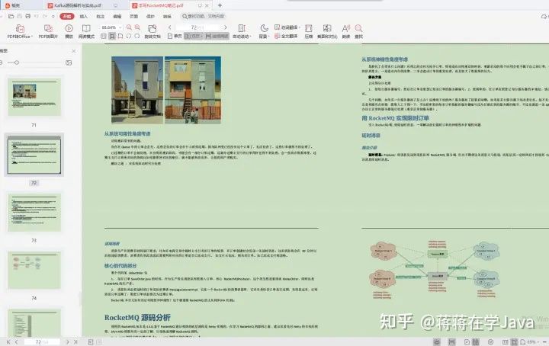Click the zoom in magnifier icon
Image resolution: width=549 pixels, height=346 pixels.
tap(137, 27)
